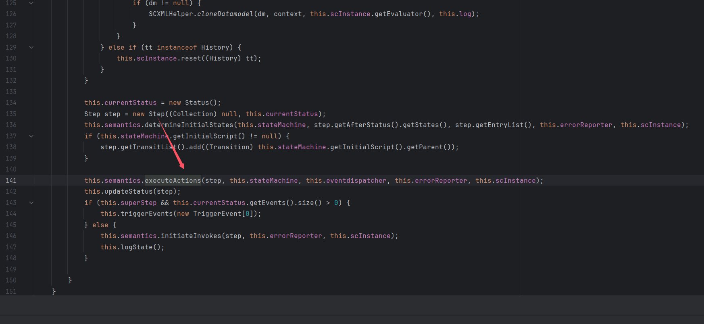Click the reset method call on line 130

click(x=191, y=58)
